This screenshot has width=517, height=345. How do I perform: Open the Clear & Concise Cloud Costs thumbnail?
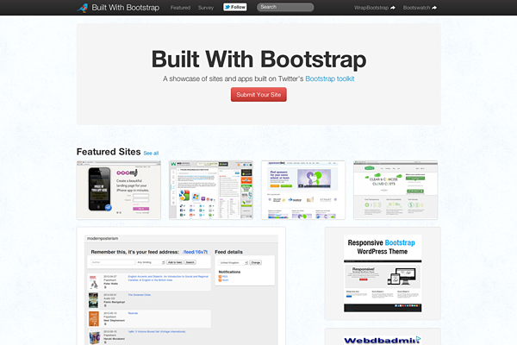click(x=396, y=190)
